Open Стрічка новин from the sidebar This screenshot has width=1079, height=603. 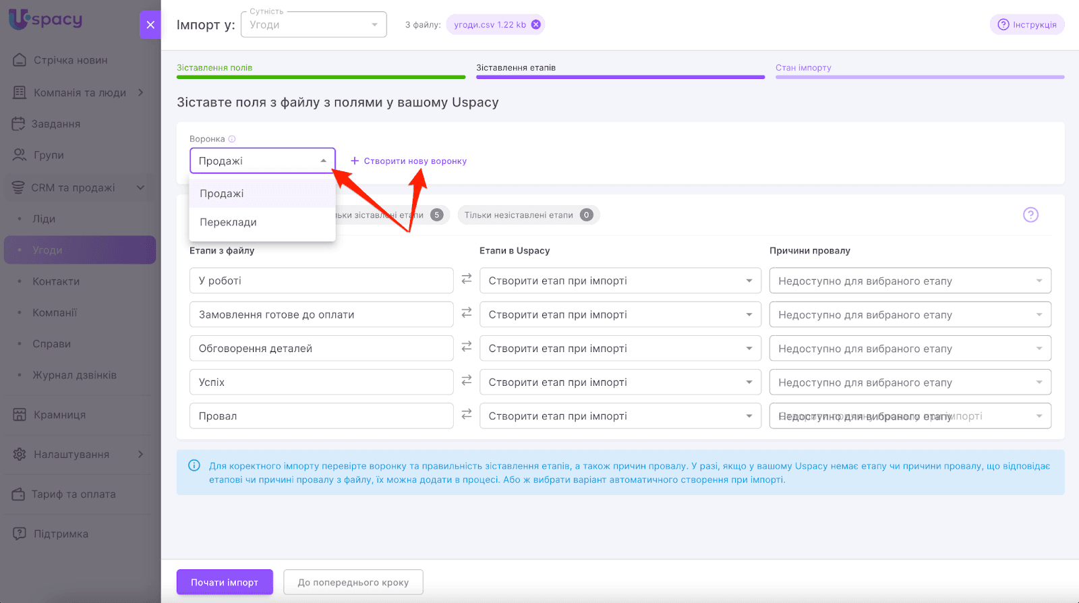tap(70, 60)
